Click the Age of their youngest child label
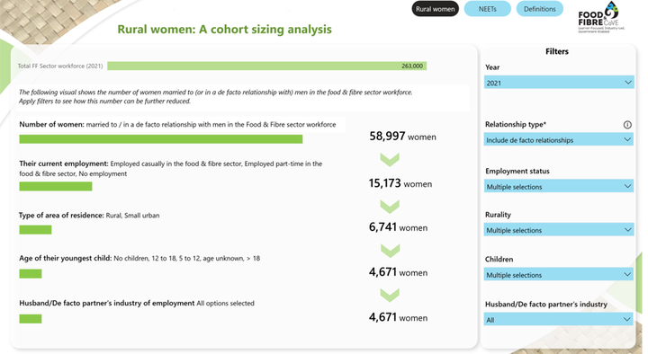This screenshot has height=354, width=648. click(x=66, y=258)
